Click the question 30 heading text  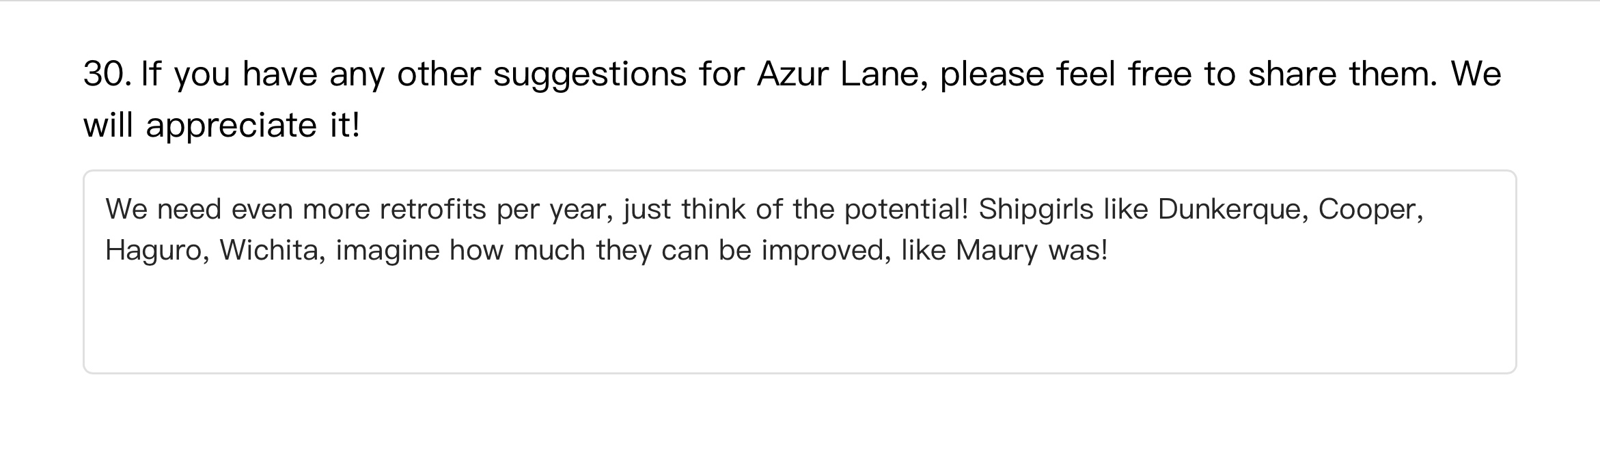point(792,74)
